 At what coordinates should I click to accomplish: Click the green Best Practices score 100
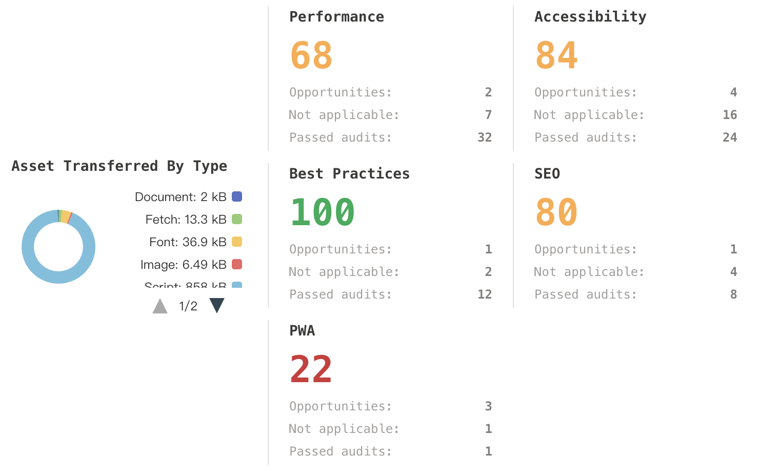[323, 212]
